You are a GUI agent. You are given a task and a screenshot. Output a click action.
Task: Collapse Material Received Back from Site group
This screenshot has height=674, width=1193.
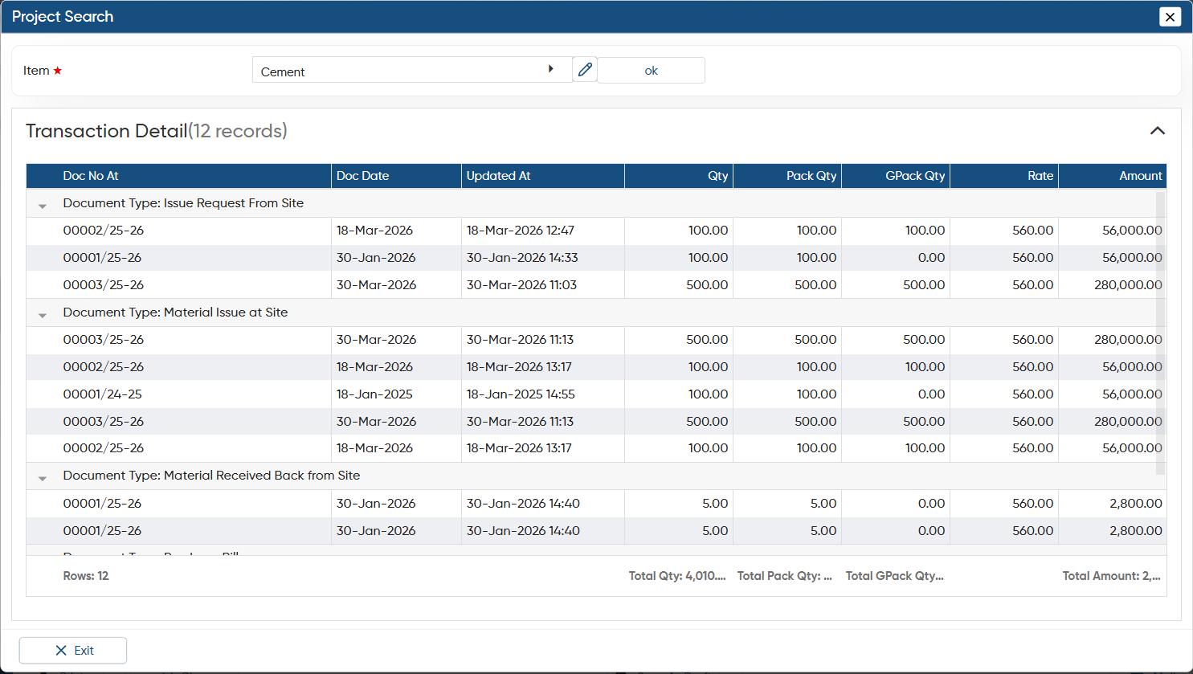click(x=43, y=479)
